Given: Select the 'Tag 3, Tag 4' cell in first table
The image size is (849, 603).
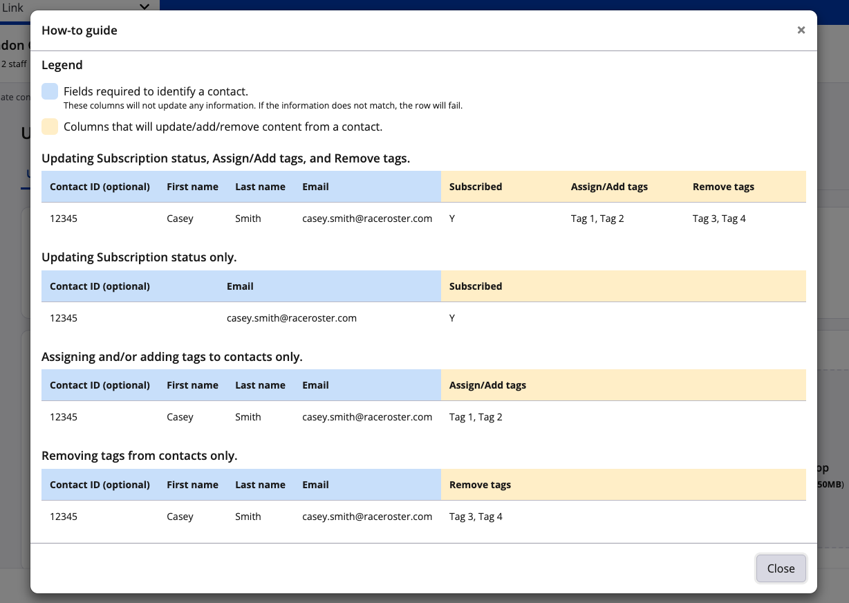Looking at the screenshot, I should 719,219.
